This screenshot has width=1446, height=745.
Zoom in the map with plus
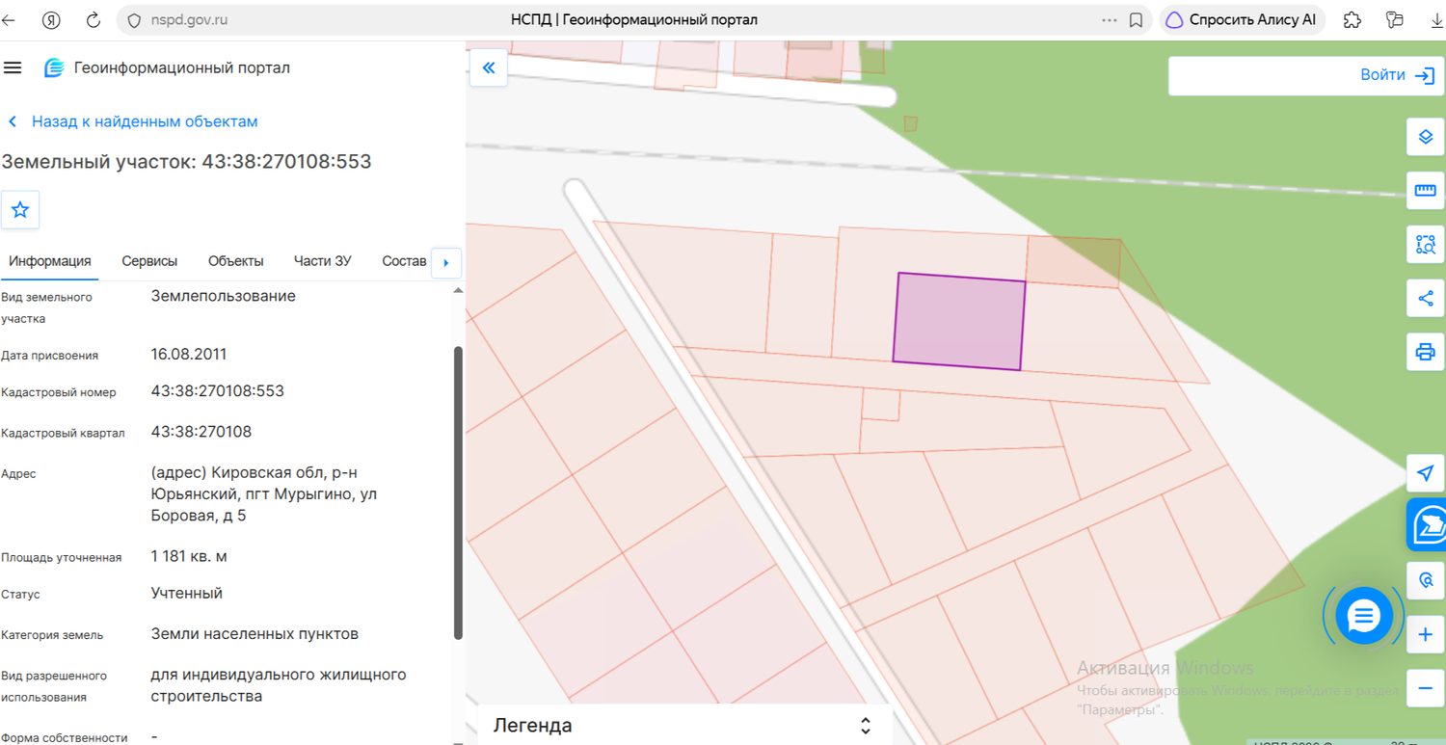1426,635
